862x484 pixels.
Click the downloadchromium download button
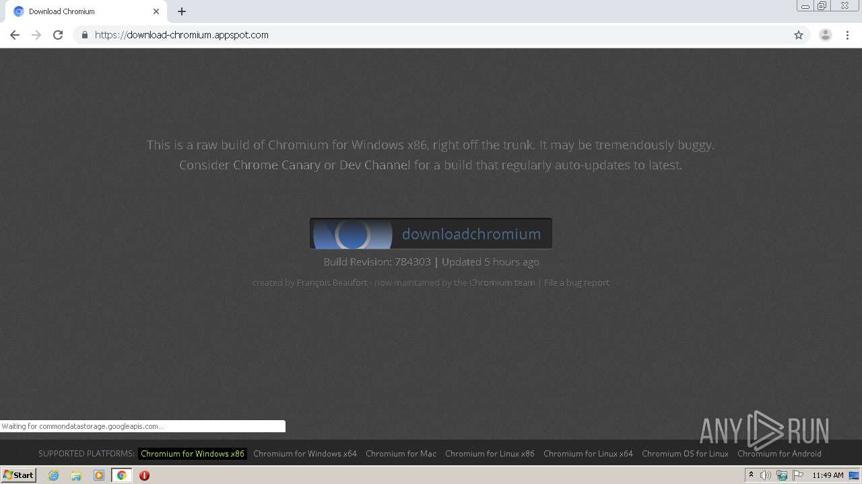click(431, 233)
